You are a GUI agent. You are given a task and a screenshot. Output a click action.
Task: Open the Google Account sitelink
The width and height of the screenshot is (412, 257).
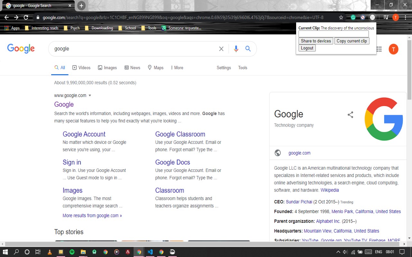[x=84, y=134]
